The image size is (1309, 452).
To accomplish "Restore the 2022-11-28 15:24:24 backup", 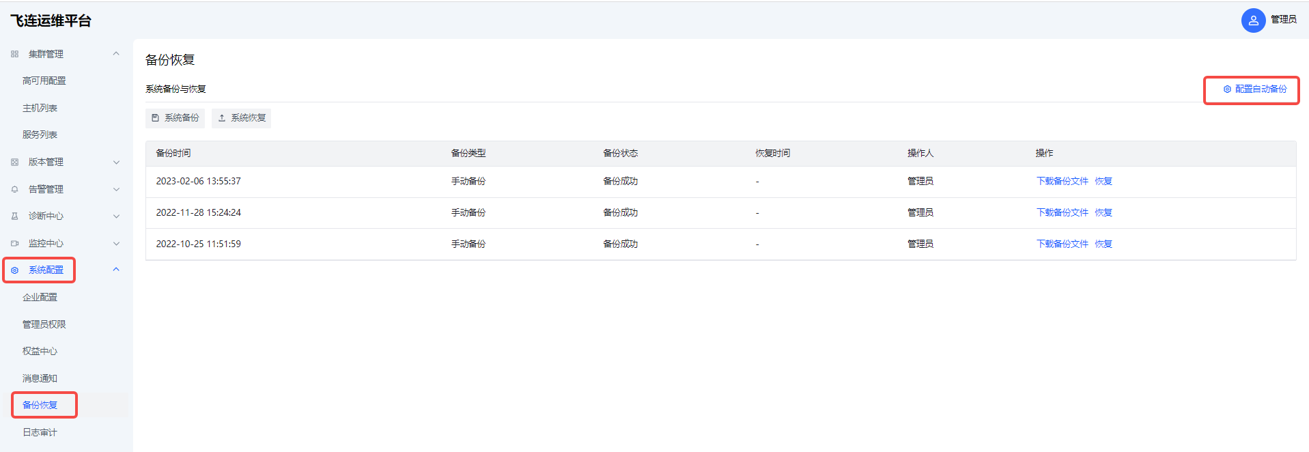I will point(1103,212).
